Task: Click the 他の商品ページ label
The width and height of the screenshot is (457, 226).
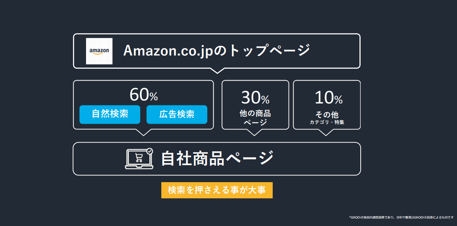Action: [x=255, y=118]
